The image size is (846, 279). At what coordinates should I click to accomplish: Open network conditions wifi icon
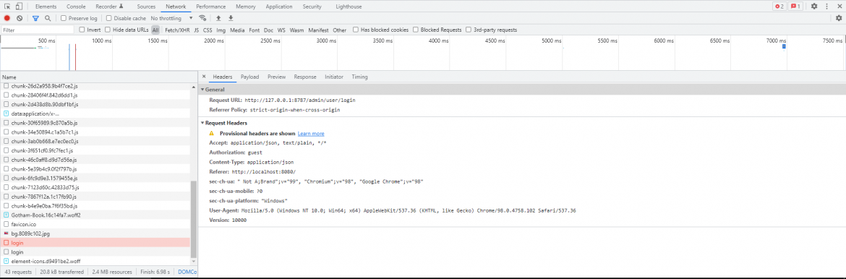point(202,18)
